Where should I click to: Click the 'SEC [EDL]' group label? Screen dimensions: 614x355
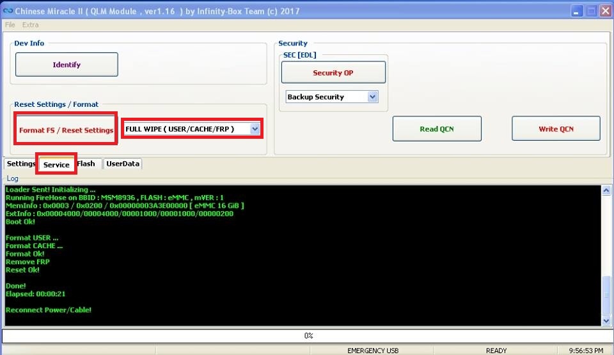299,55
